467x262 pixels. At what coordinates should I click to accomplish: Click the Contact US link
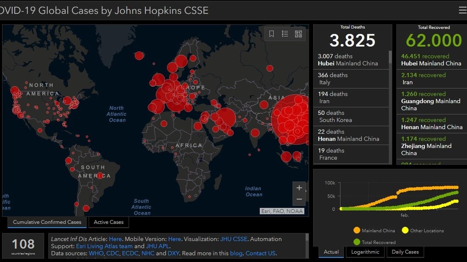coord(260,253)
